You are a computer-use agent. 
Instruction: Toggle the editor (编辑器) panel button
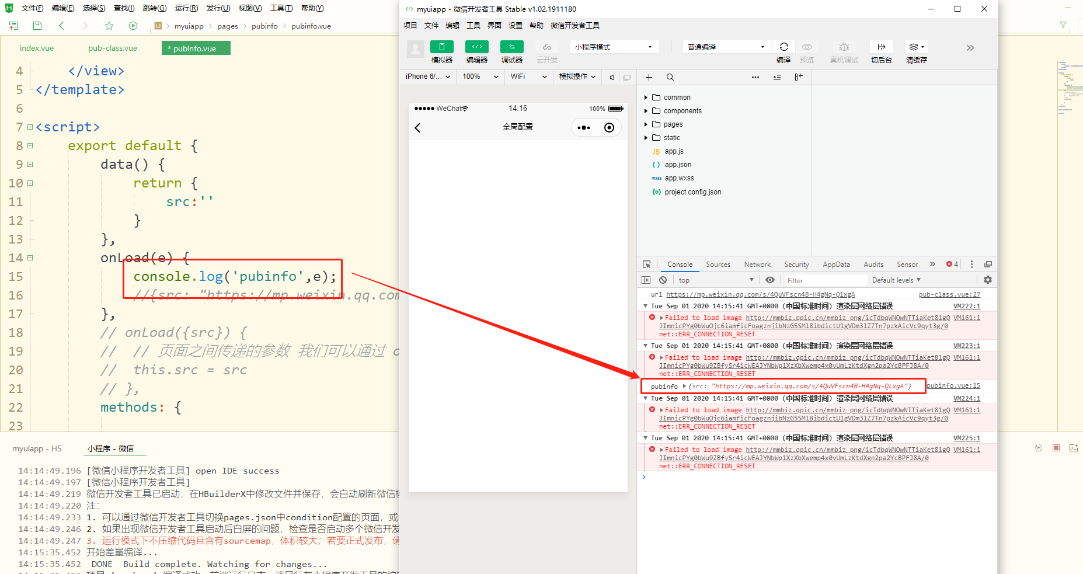pyautogui.click(x=477, y=47)
